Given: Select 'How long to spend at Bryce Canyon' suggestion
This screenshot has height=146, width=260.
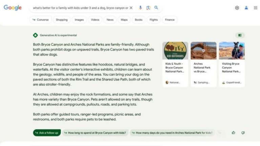Looking at the screenshot, I should [x=95, y=132].
